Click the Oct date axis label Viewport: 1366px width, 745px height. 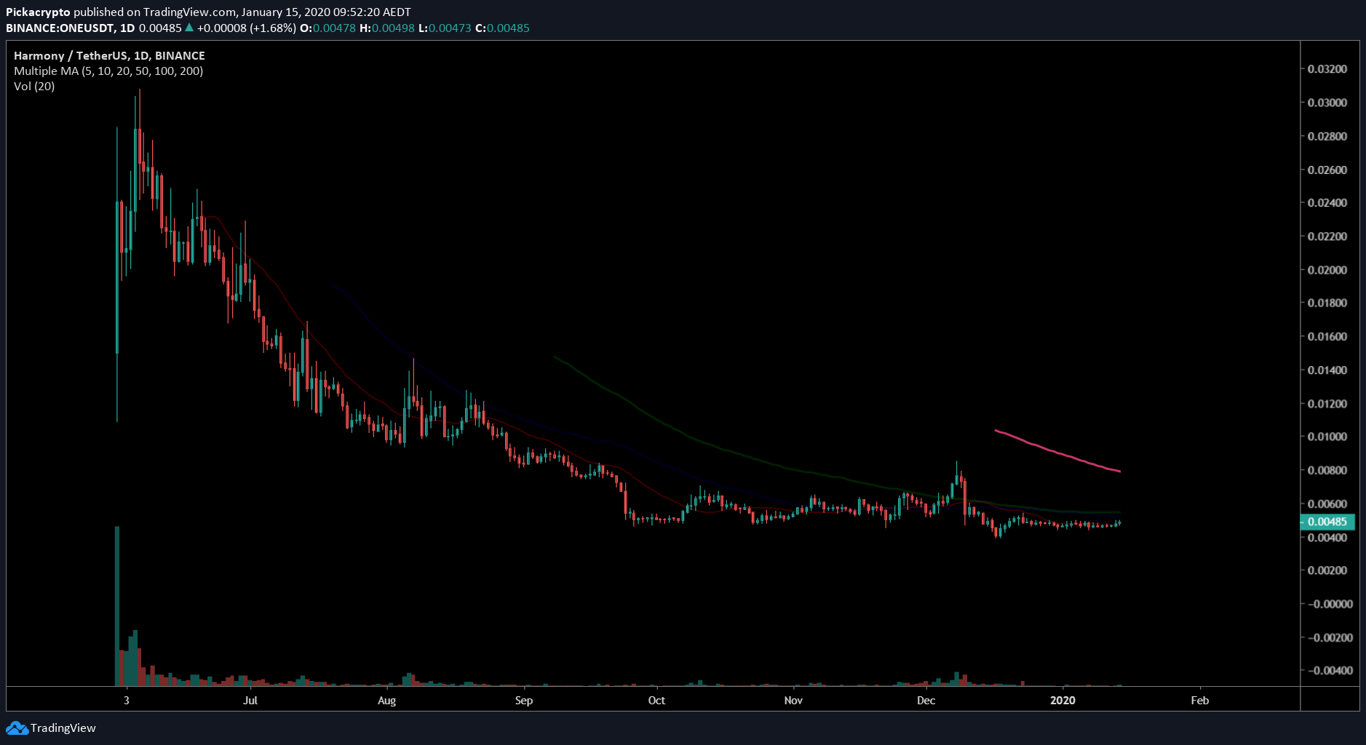pyautogui.click(x=656, y=701)
